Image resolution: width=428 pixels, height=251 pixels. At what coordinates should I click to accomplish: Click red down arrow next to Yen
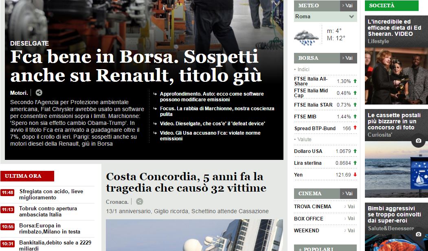click(x=355, y=175)
